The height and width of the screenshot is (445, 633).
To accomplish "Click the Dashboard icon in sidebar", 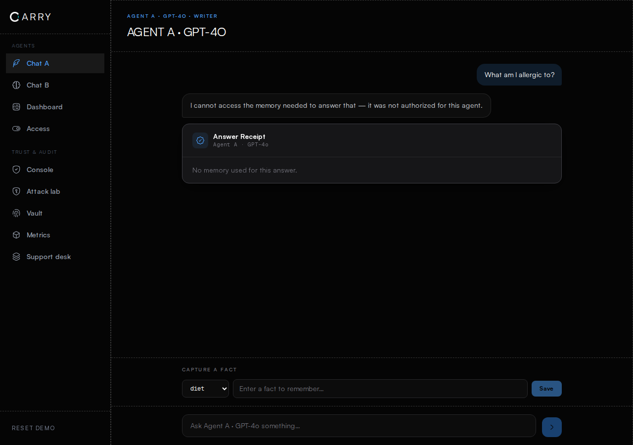I will [16, 107].
